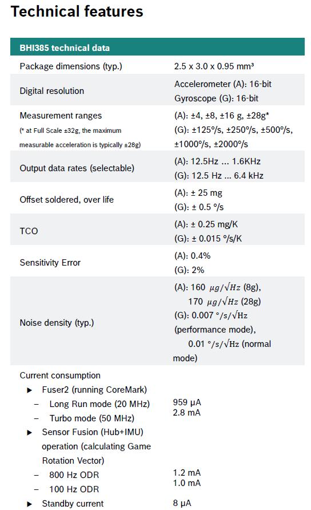Click the 800 Hz ODR entry
The image size is (311, 510).
(74, 475)
